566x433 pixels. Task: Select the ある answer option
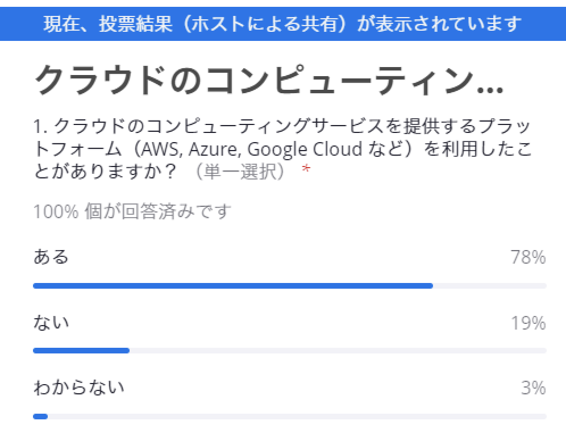[51, 257]
